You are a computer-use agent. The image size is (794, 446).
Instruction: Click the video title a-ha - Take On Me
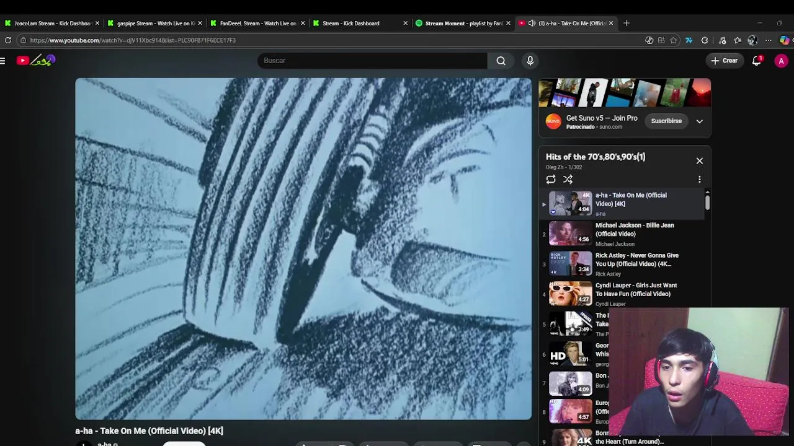149,431
